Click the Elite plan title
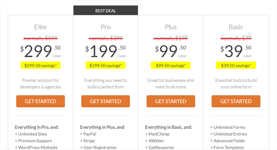This screenshot has width=277, height=150. pyautogui.click(x=40, y=27)
